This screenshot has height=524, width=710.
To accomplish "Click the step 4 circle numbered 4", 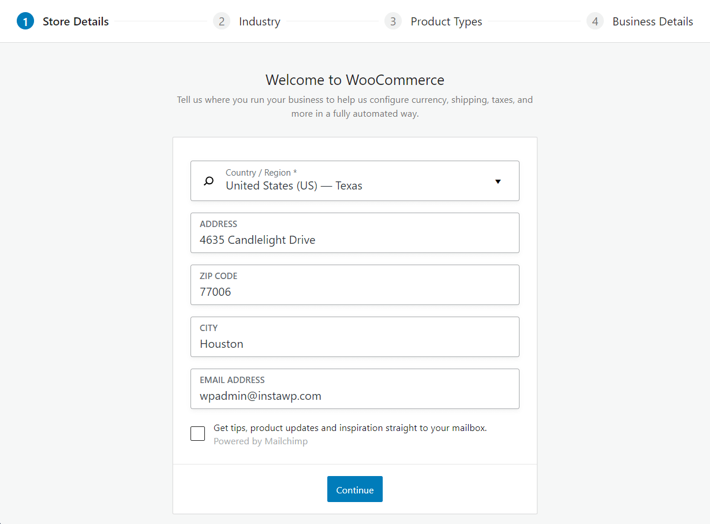I will (595, 21).
